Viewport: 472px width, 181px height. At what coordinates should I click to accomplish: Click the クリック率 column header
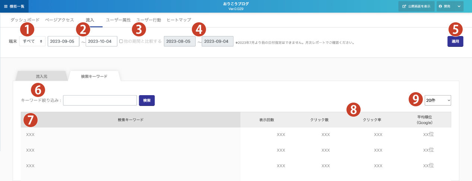pos(372,120)
